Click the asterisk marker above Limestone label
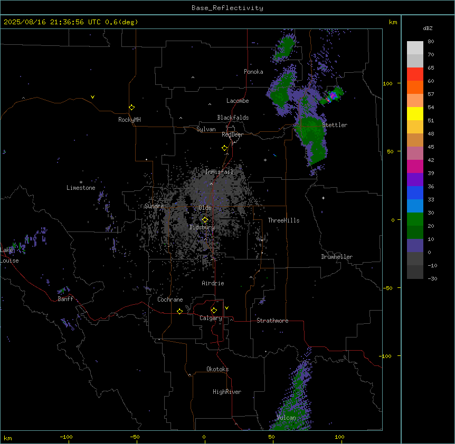The height and width of the screenshot is (444, 455). (81, 182)
